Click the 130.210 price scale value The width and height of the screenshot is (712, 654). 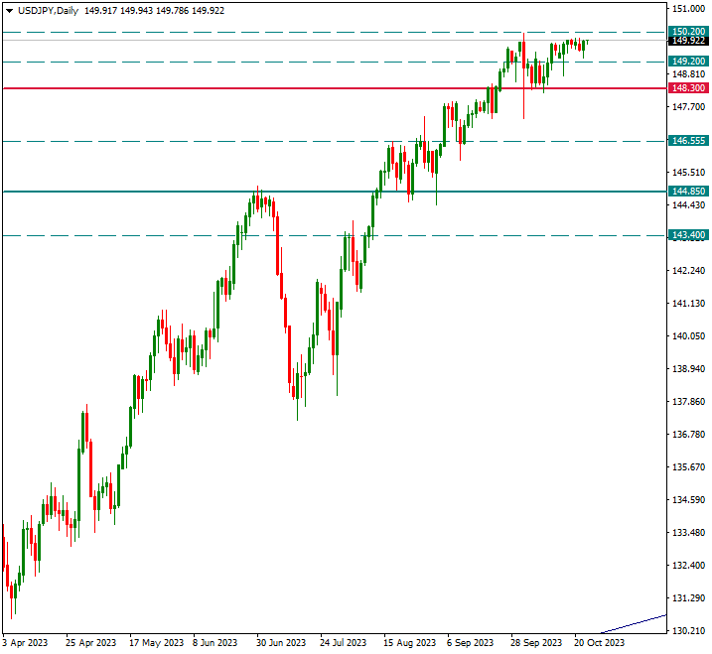click(688, 631)
